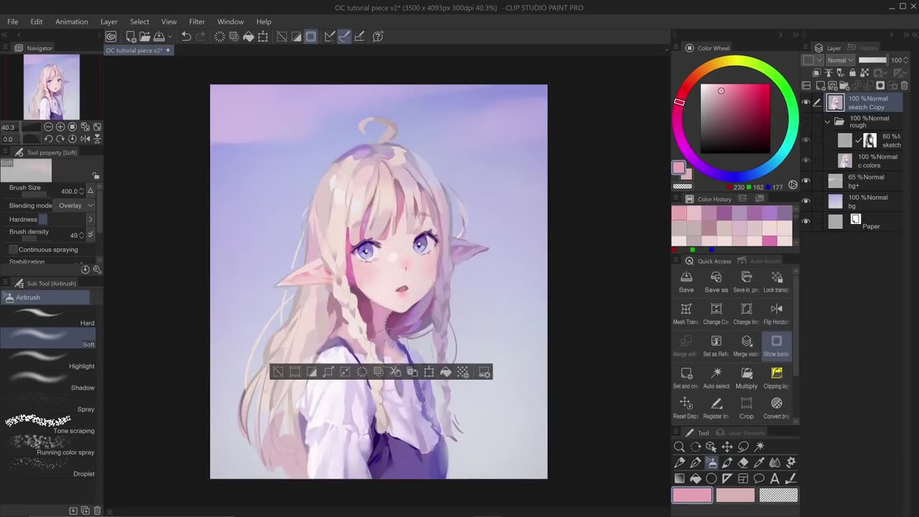This screenshot has width=919, height=517.
Task: Toggle visibility of sketch layer at 60%
Action: pyautogui.click(x=806, y=141)
